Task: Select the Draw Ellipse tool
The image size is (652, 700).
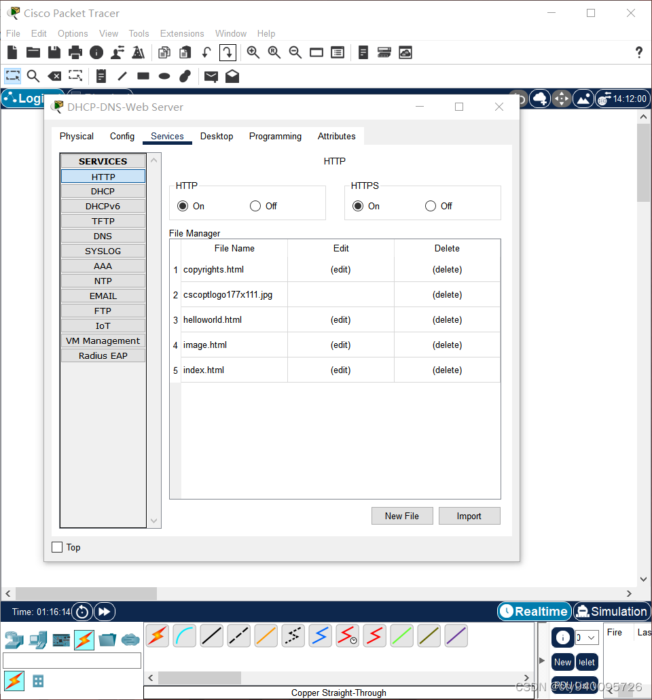Action: (x=164, y=76)
